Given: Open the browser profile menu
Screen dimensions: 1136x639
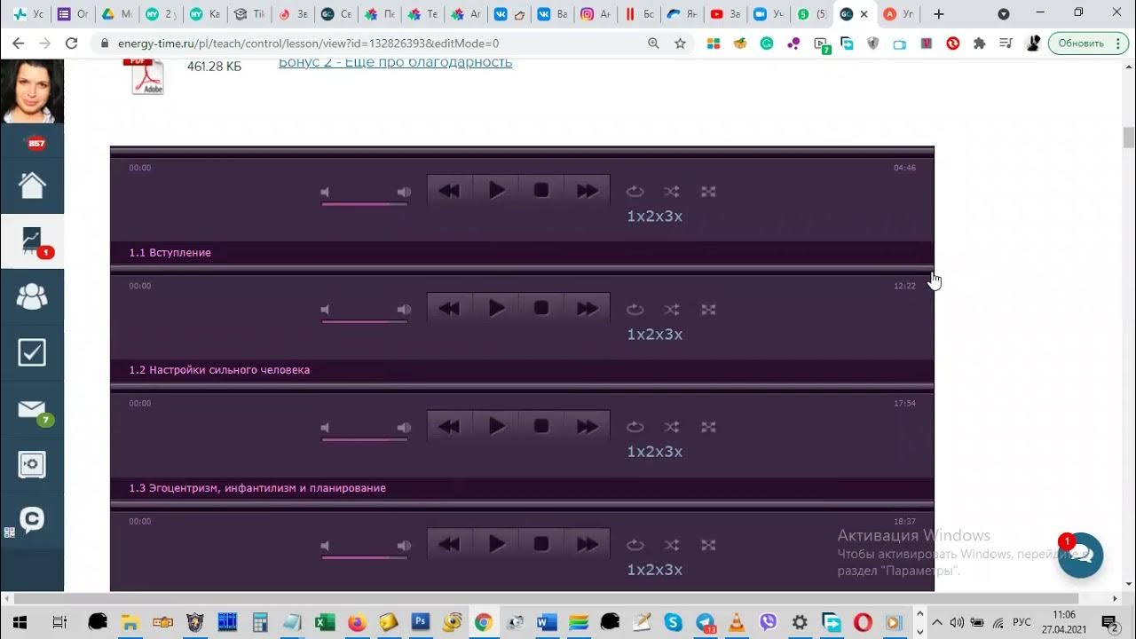Looking at the screenshot, I should pyautogui.click(x=1035, y=43).
